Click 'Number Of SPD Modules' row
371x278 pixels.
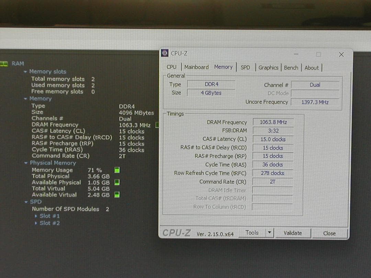click(x=70, y=209)
